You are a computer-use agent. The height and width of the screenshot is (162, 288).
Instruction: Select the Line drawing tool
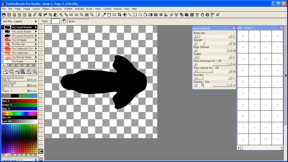click(x=130, y=15)
